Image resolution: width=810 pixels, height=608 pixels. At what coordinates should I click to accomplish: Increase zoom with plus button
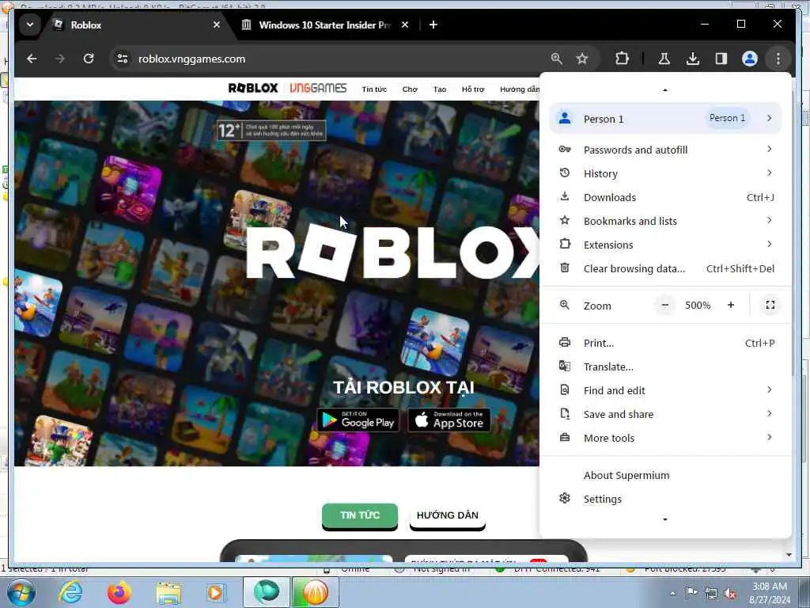tap(730, 305)
